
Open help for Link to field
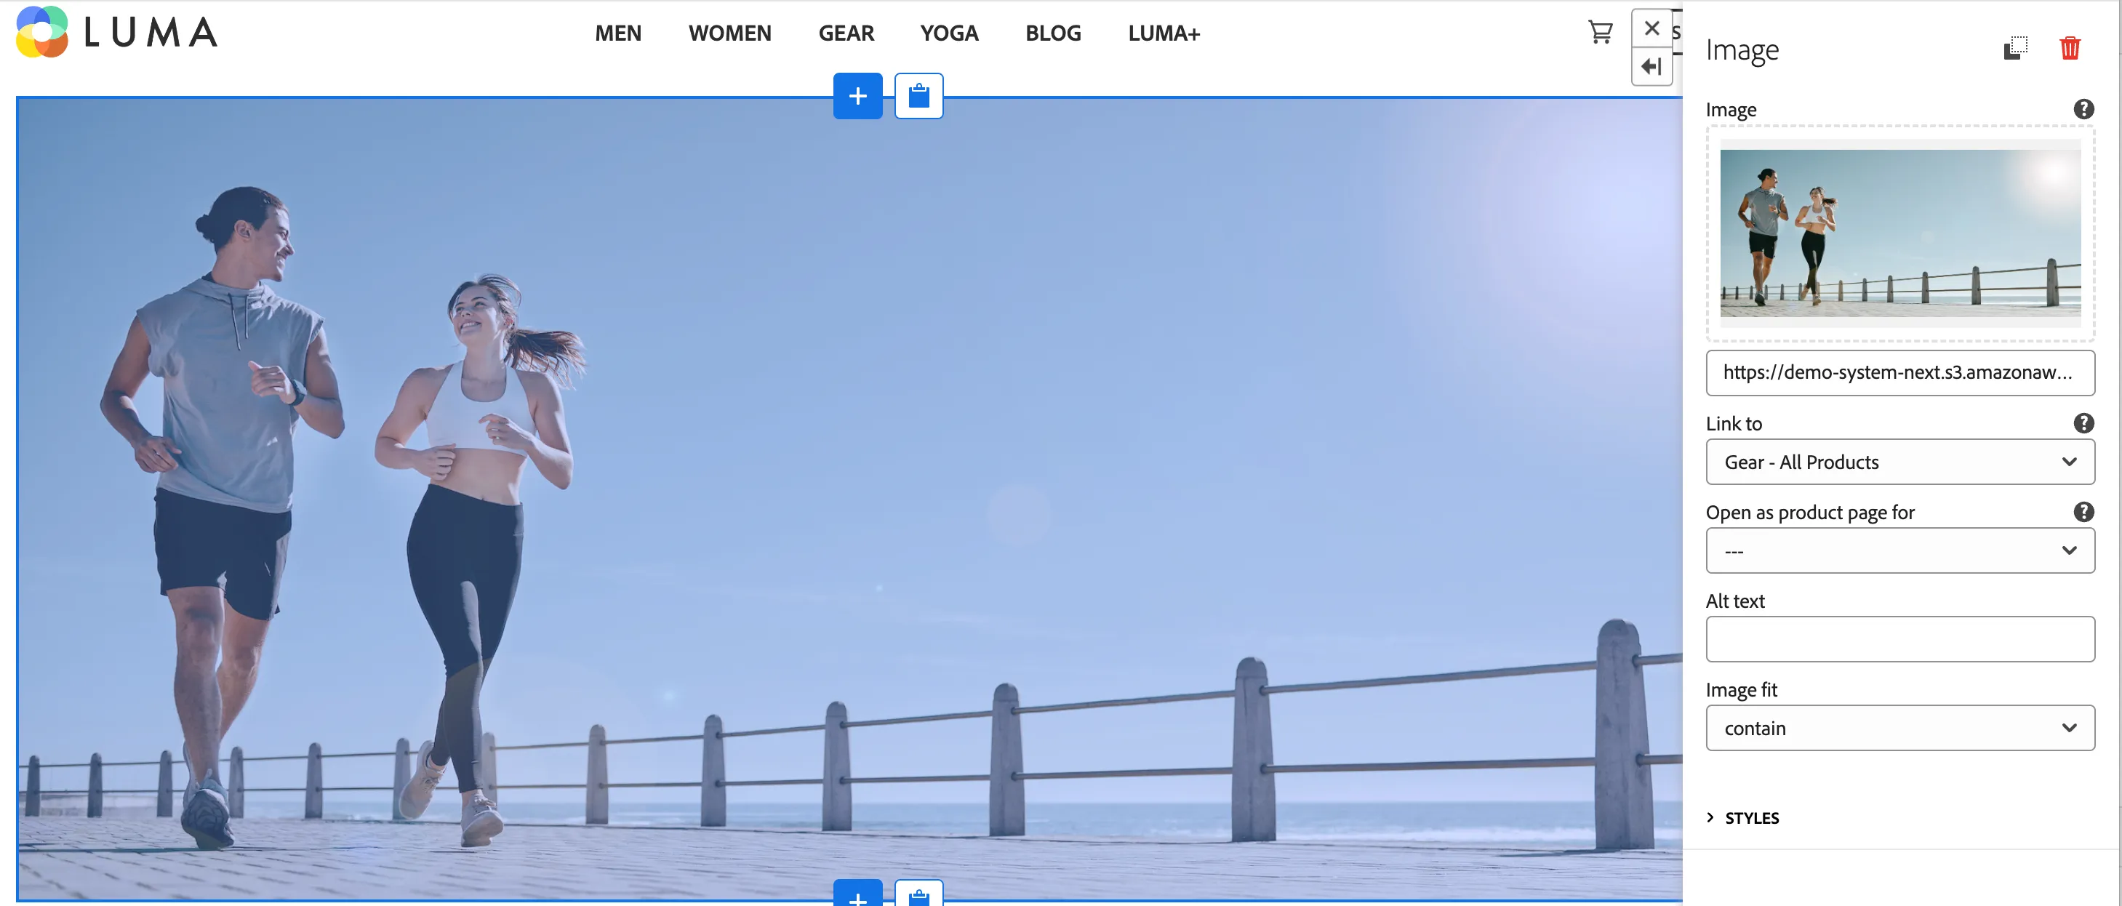2083,422
